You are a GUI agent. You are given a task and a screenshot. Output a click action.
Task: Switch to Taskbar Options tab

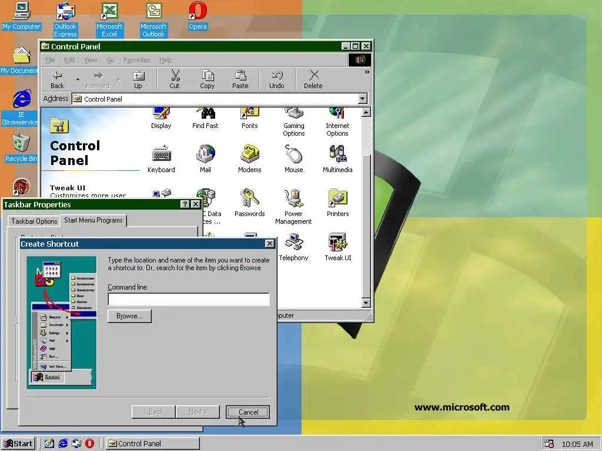tap(34, 221)
